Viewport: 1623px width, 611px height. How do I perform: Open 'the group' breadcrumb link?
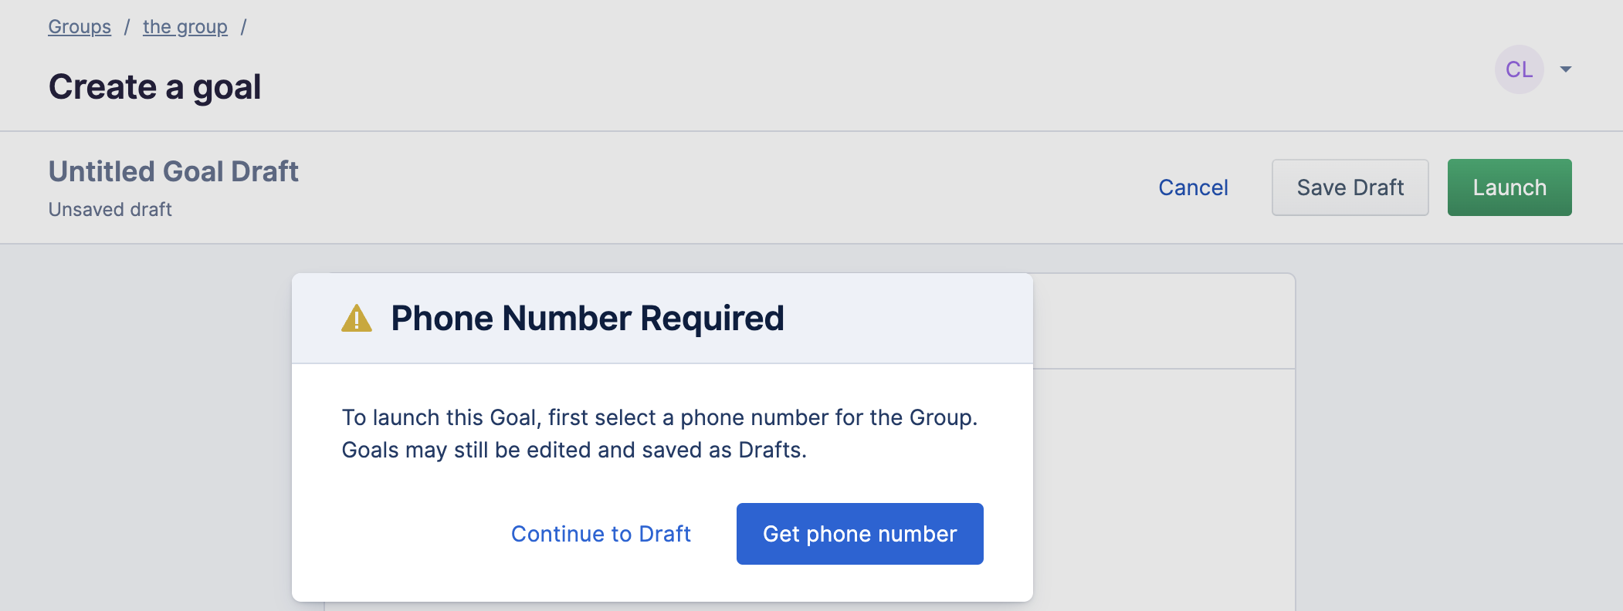click(x=185, y=27)
